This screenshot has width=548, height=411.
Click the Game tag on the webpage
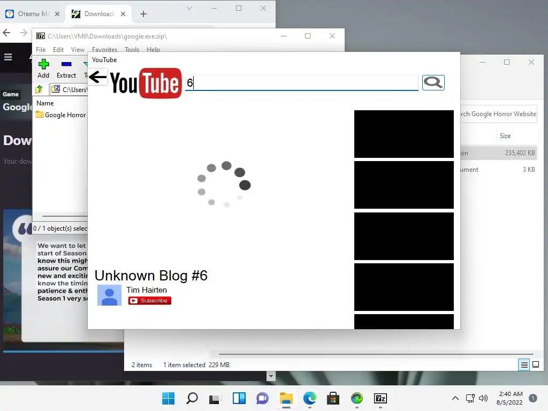pyautogui.click(x=11, y=94)
